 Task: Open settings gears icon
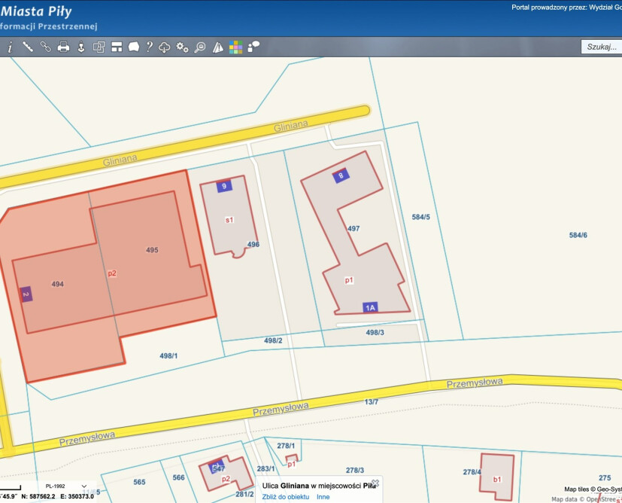click(182, 47)
